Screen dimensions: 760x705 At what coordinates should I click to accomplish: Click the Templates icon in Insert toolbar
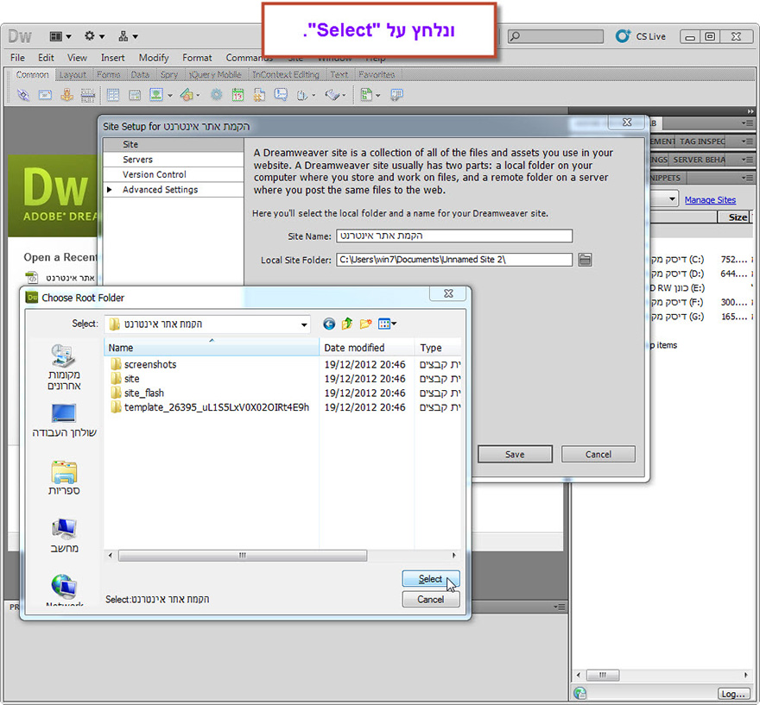(367, 95)
